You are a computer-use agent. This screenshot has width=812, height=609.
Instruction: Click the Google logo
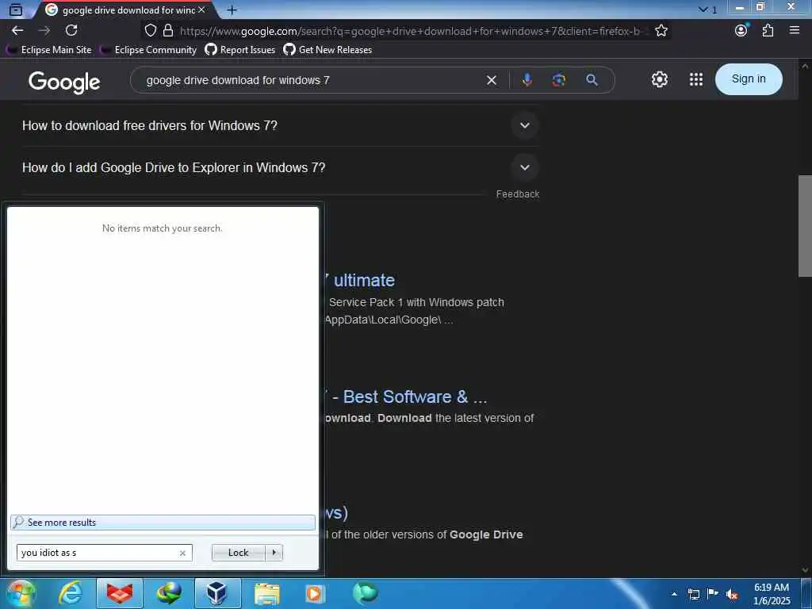pos(64,82)
